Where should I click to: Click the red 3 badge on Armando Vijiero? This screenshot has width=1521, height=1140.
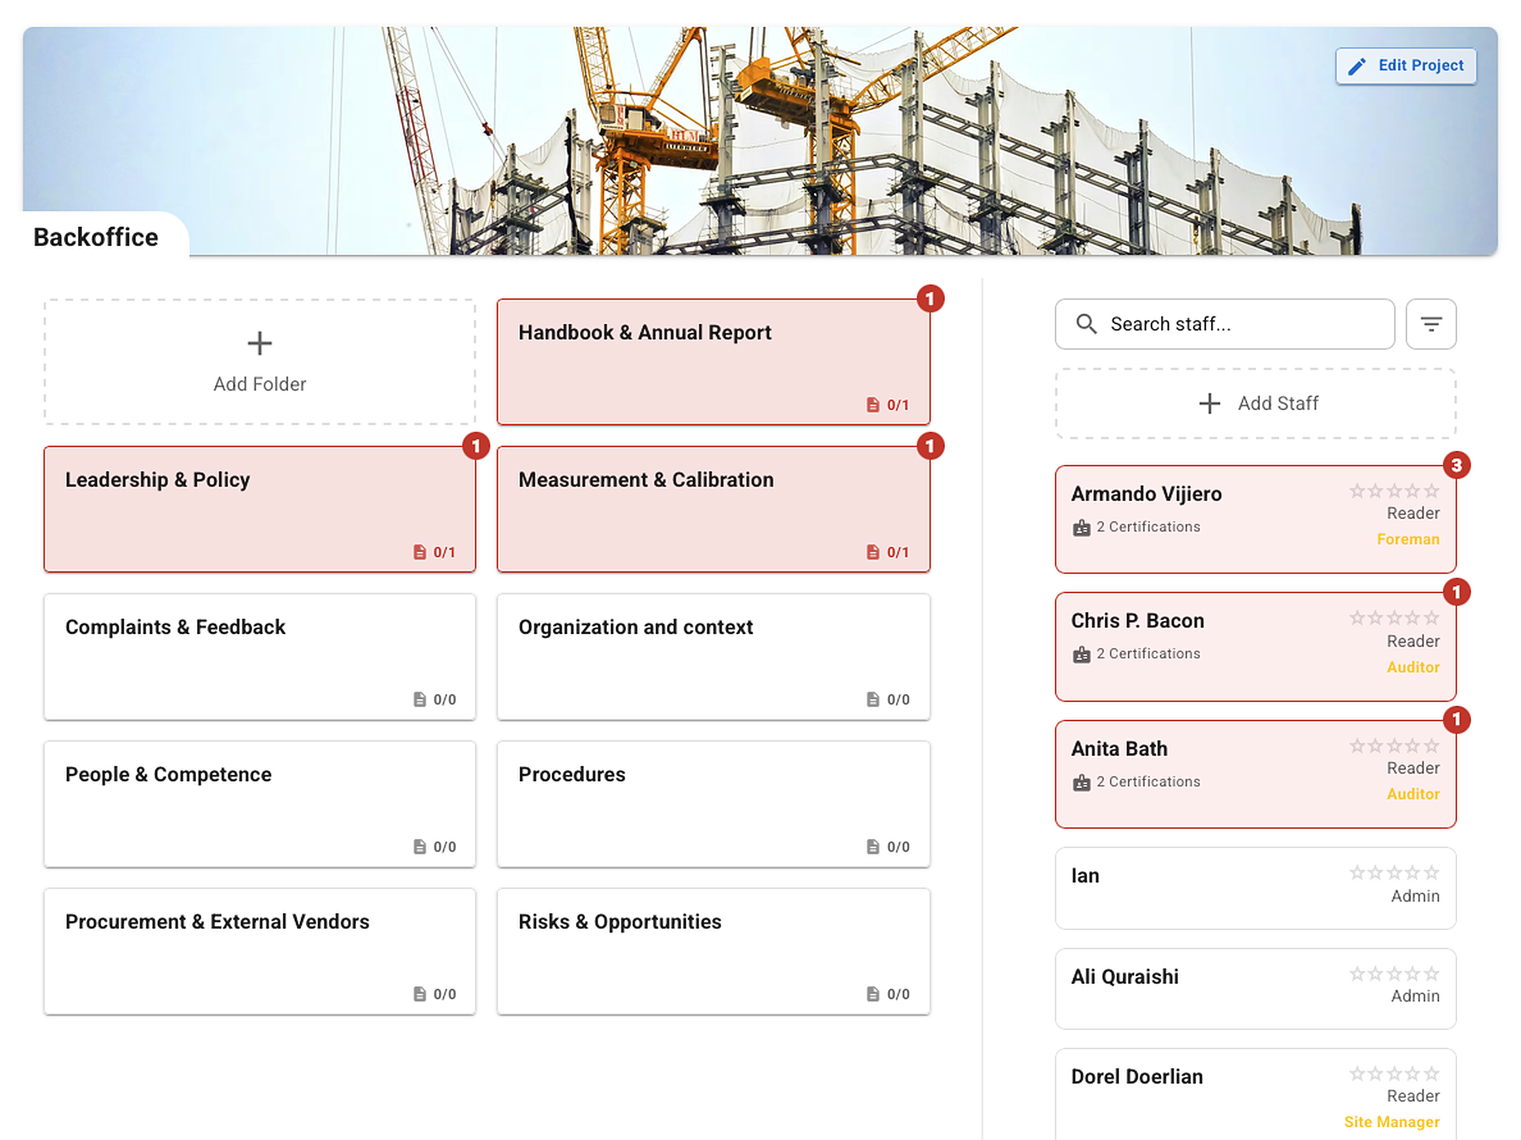coord(1455,466)
